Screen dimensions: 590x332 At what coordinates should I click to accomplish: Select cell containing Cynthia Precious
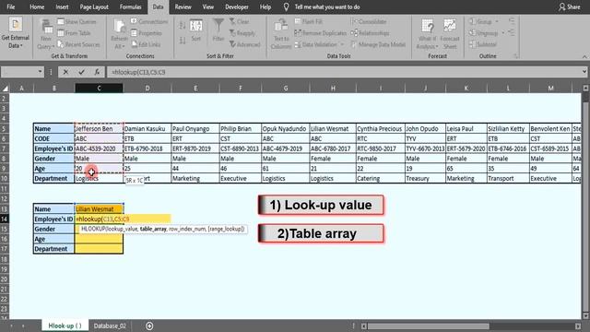point(380,129)
